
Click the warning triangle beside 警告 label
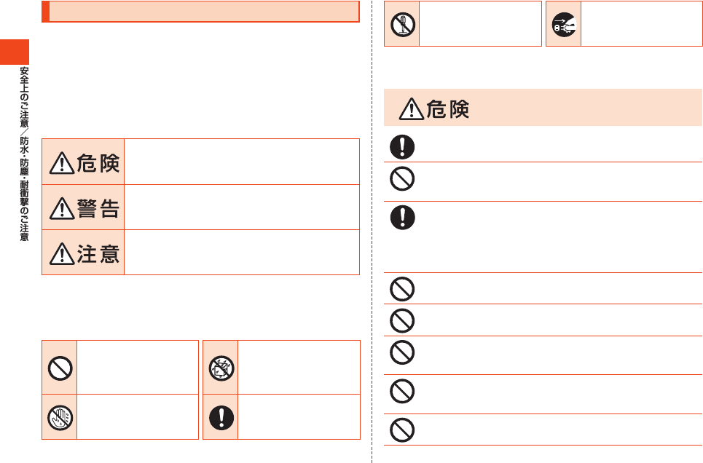pos(62,208)
